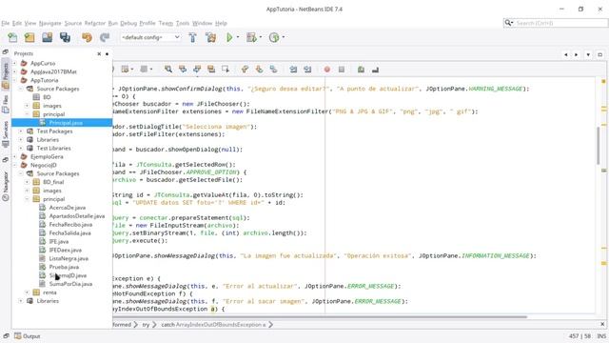Click the Debug Project icon
Viewport: 609px width, 343px height.
tap(251, 37)
